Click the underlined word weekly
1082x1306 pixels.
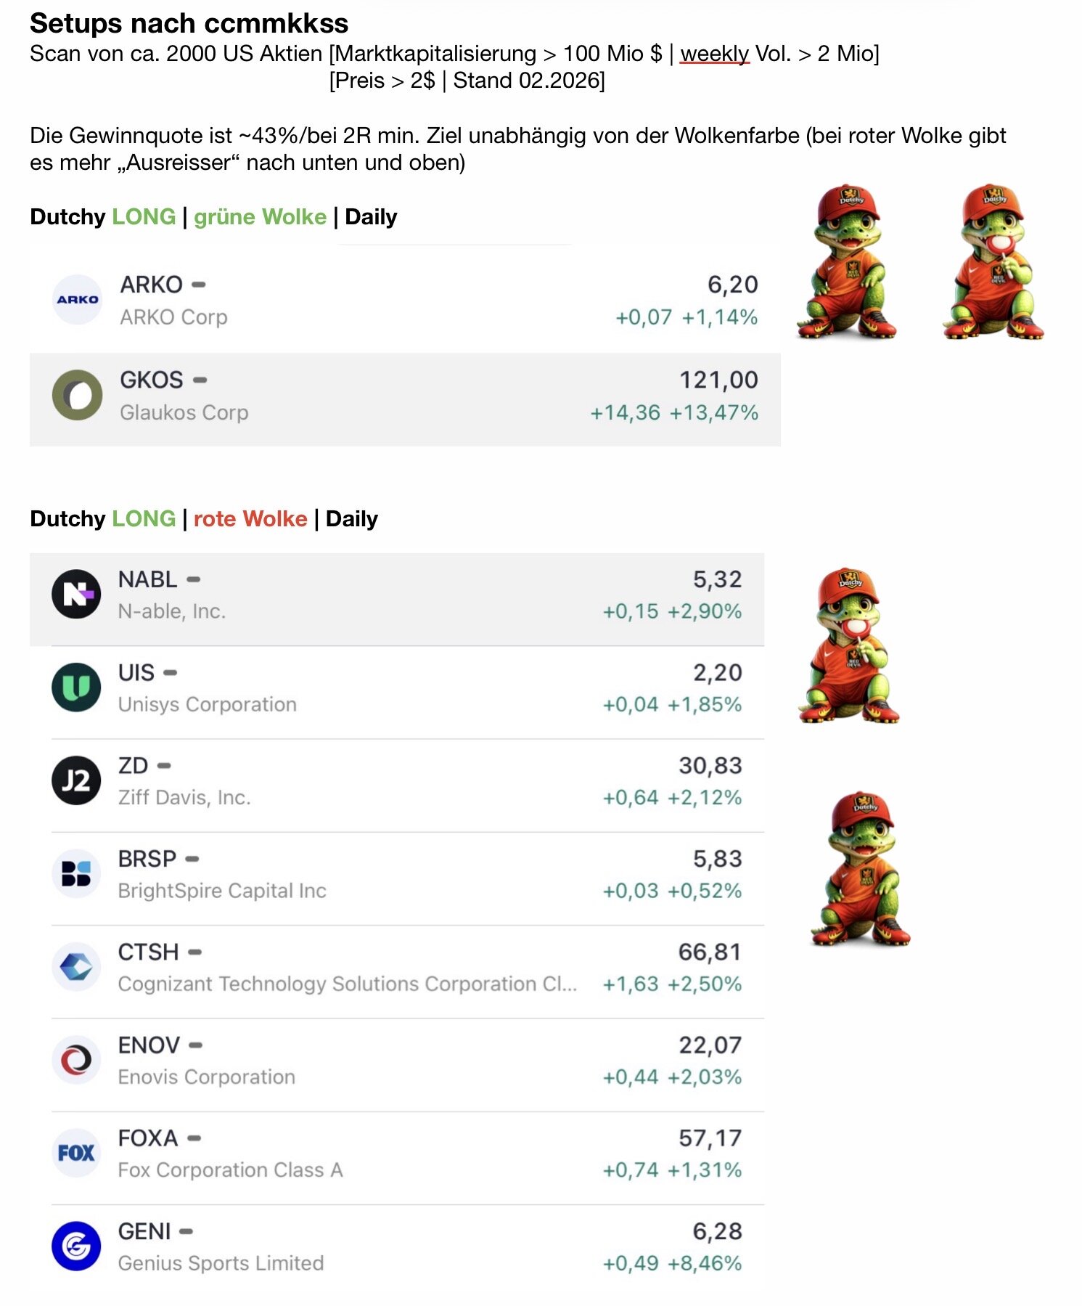714,54
